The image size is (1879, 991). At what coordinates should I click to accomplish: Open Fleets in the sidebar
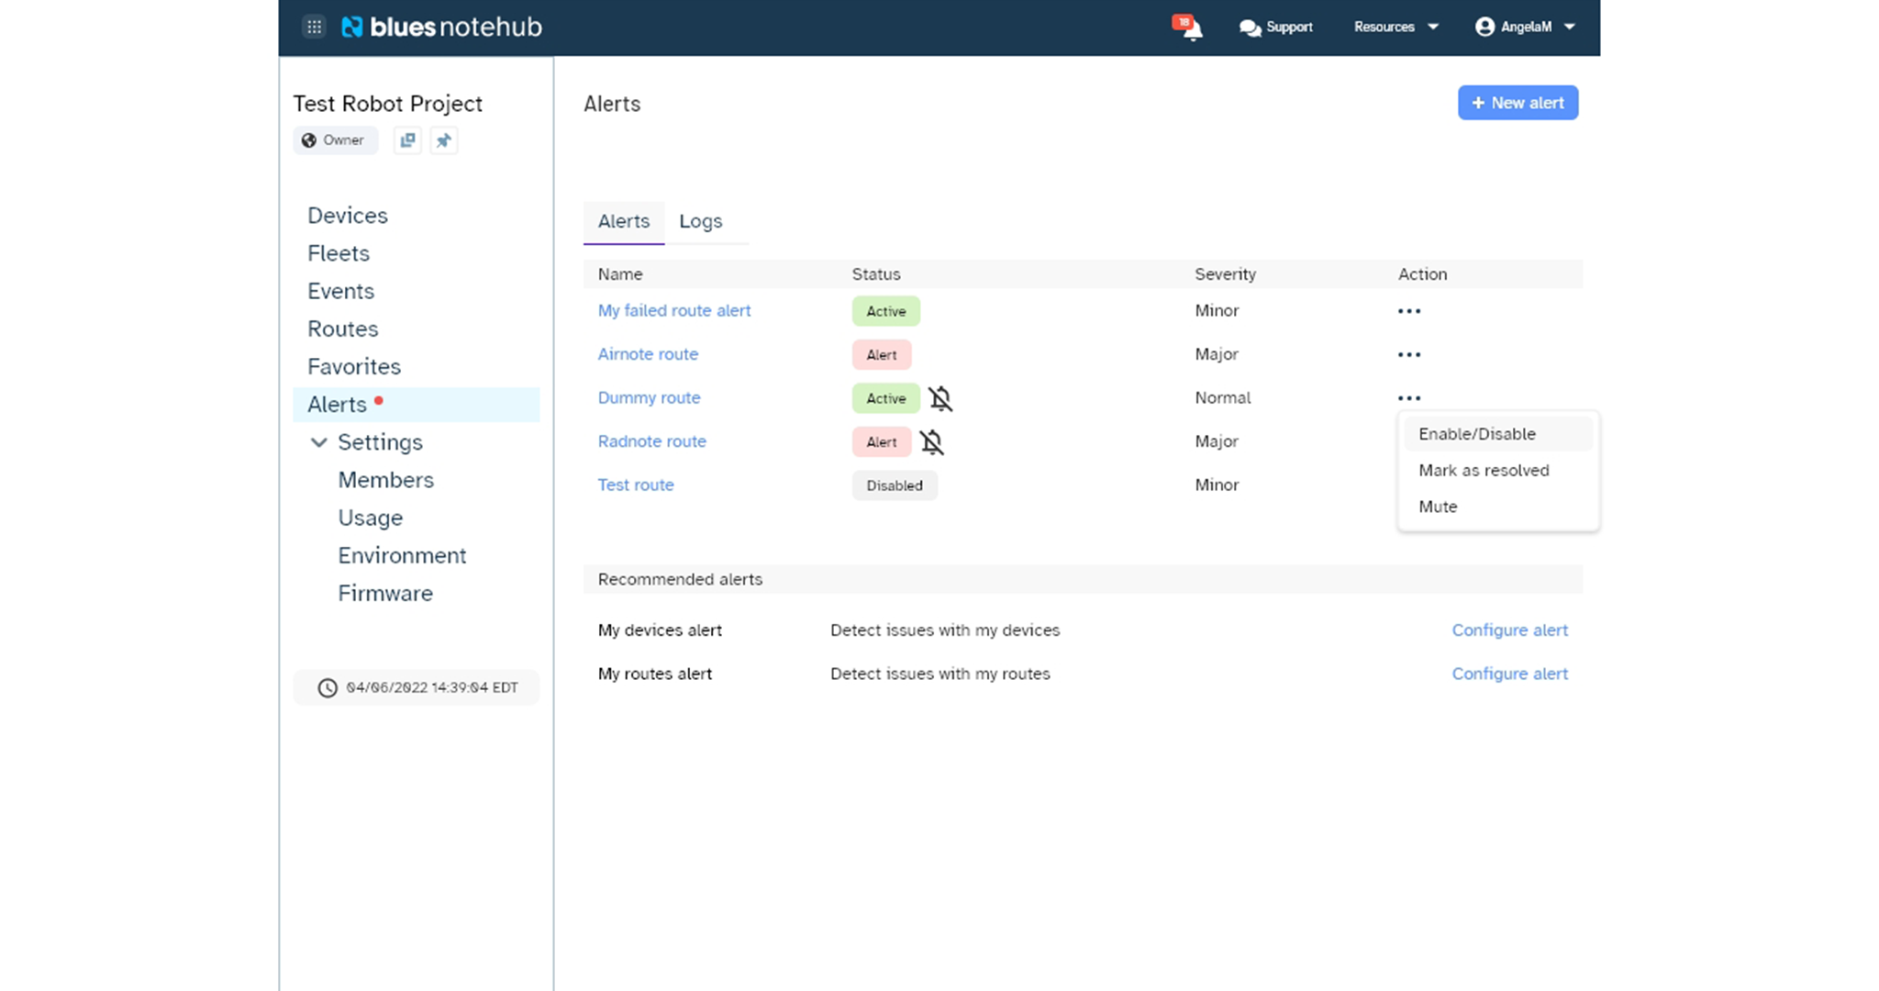tap(339, 253)
